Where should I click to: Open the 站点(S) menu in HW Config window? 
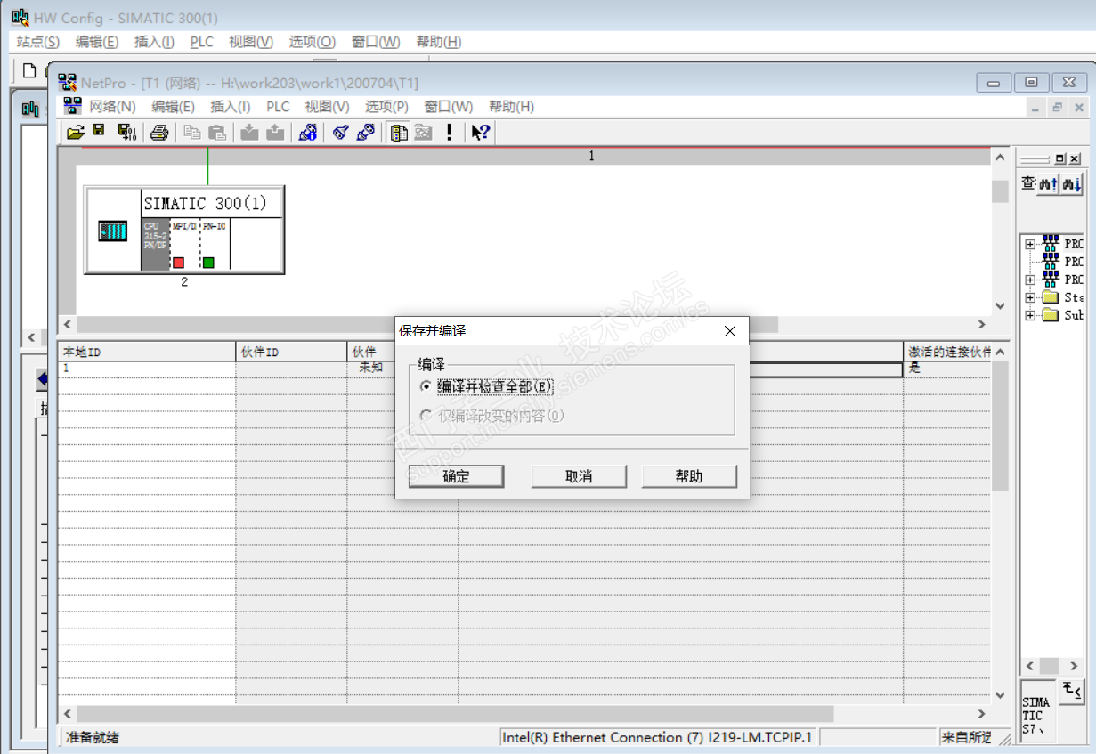(38, 42)
